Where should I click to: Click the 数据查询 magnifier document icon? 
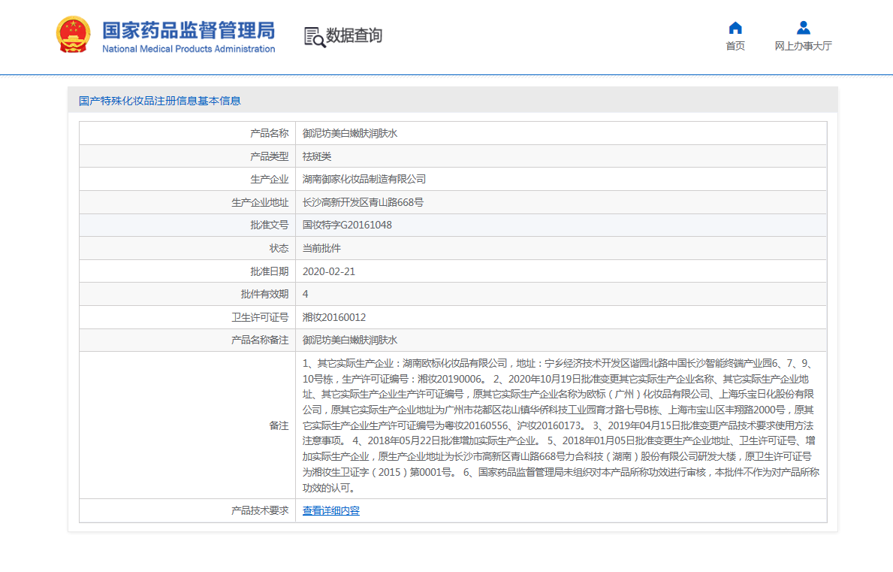pyautogui.click(x=314, y=37)
